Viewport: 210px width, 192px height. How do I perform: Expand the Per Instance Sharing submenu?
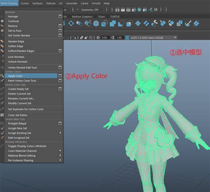tap(60, 160)
